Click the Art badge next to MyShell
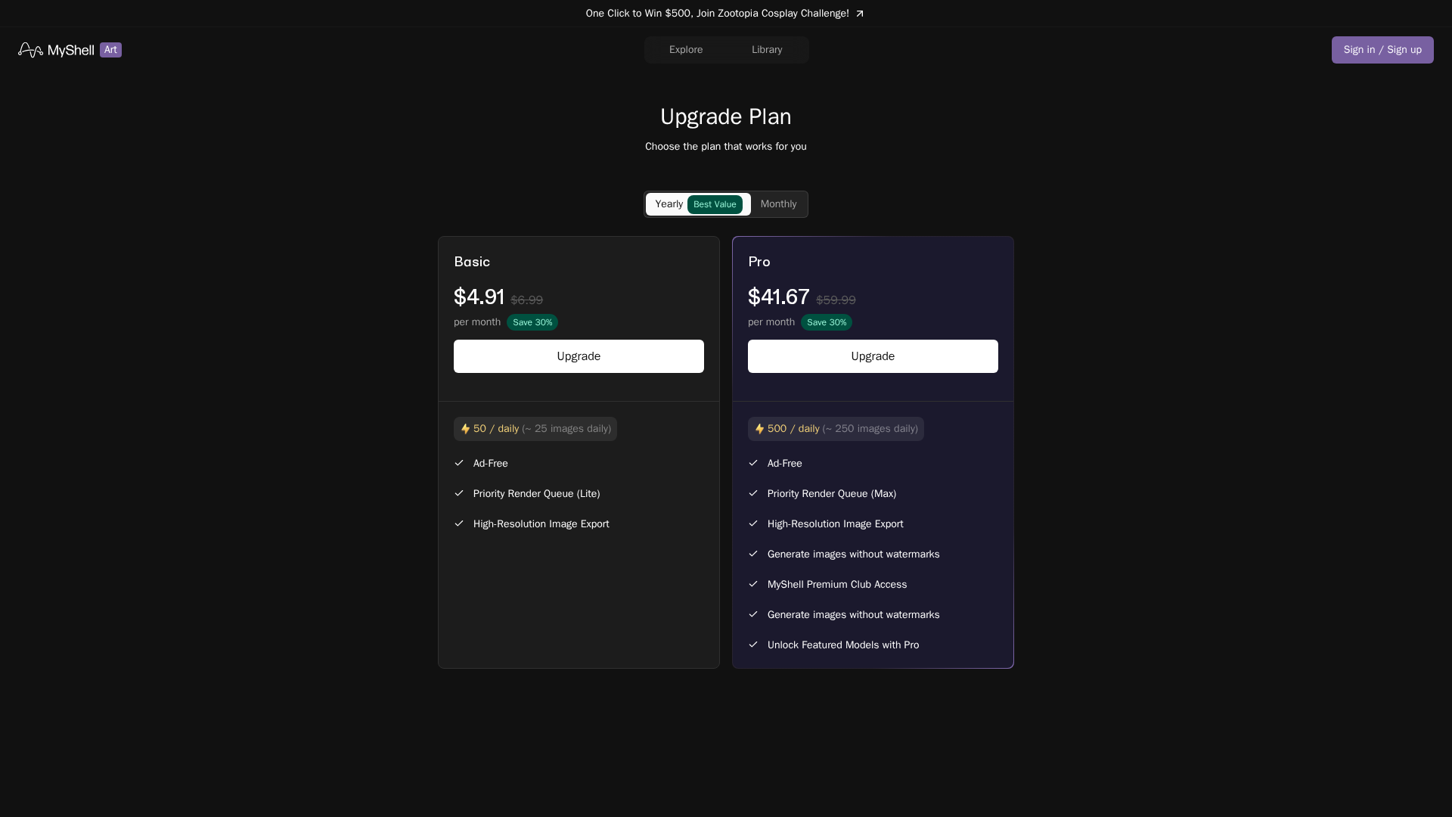Viewport: 1452px width, 817px height. pyautogui.click(x=110, y=49)
